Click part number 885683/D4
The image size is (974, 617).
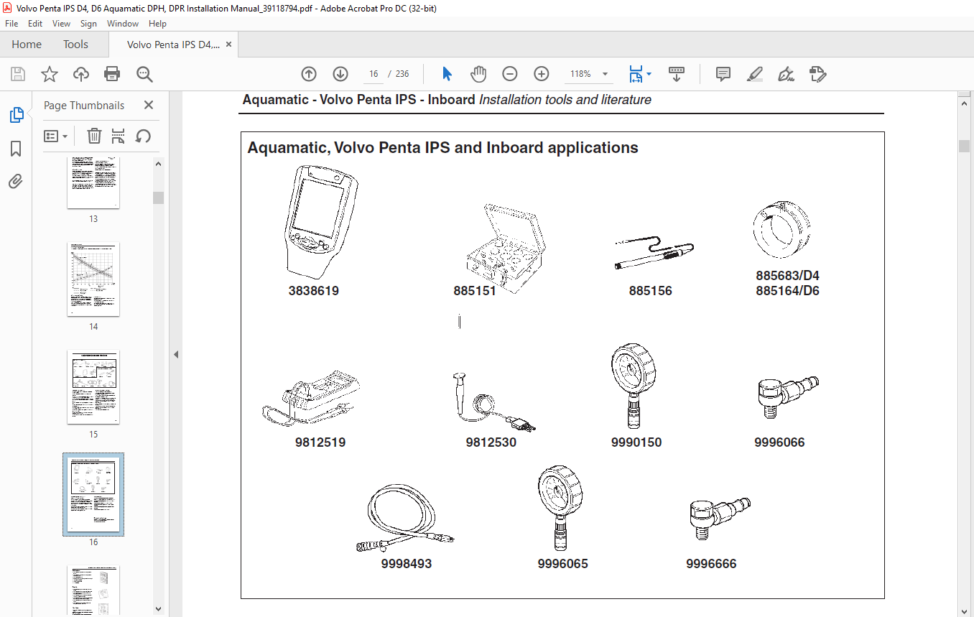point(787,276)
